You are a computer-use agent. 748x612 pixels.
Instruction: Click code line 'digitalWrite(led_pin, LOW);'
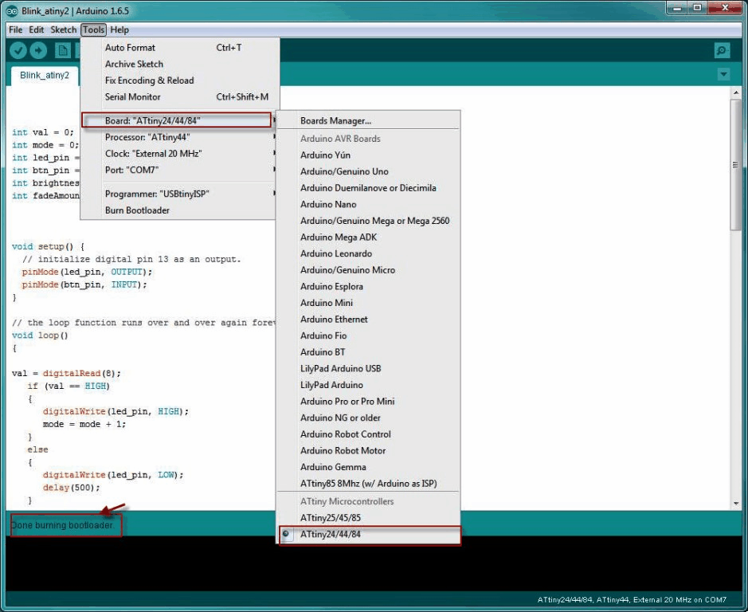coord(113,475)
